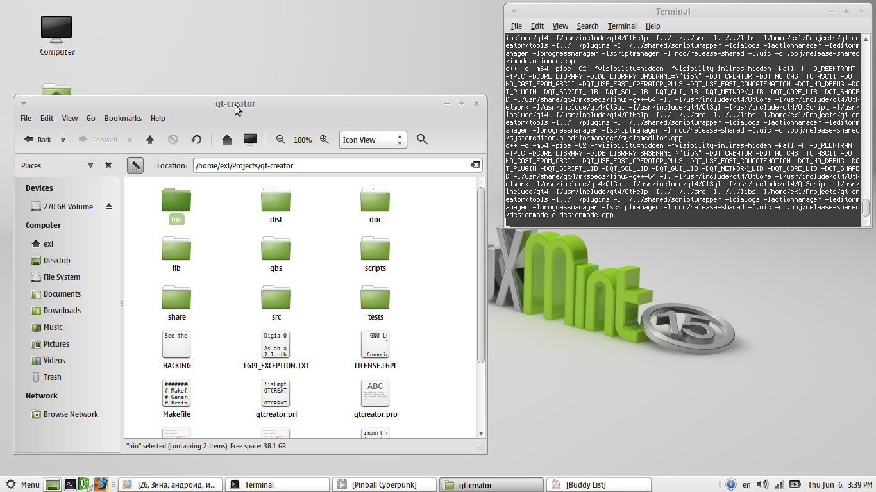
Task: Open the Go menu
Action: 91,118
